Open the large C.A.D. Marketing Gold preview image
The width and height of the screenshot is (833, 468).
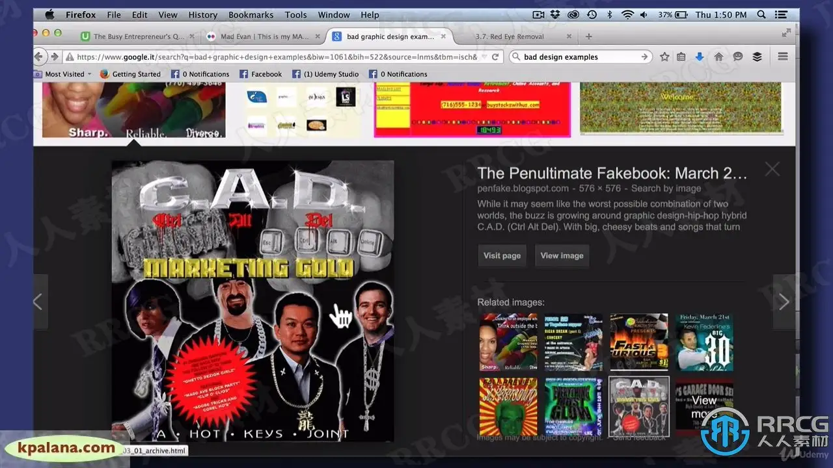pos(253,302)
